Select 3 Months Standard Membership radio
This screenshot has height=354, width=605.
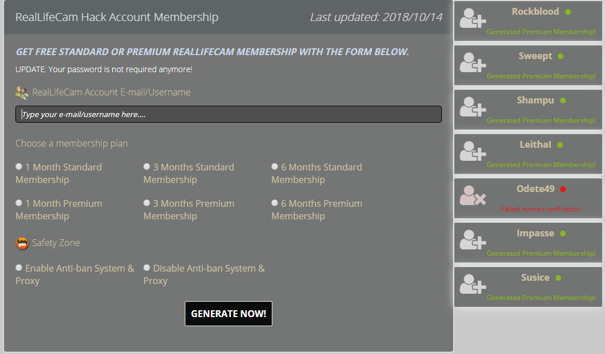coord(147,166)
